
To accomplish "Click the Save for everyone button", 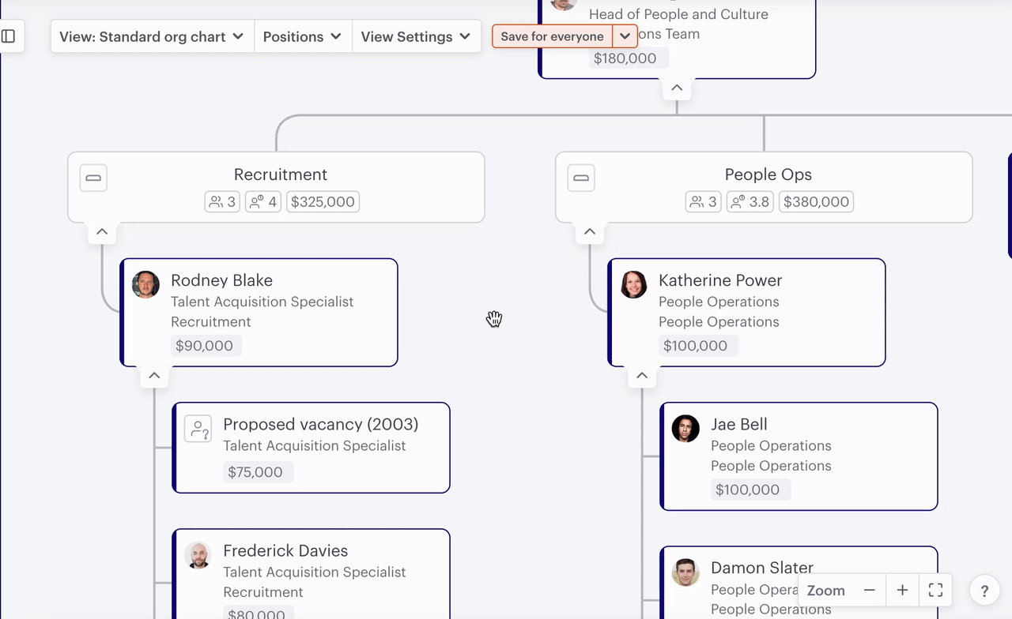I will click(552, 36).
